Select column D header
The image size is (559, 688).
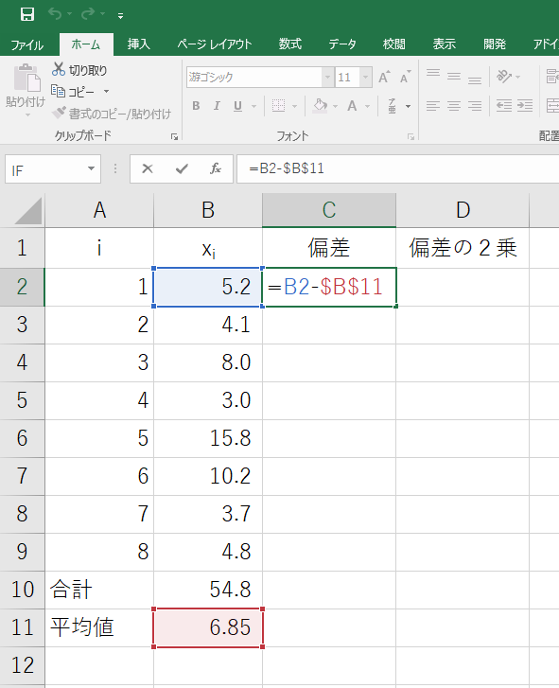tap(463, 210)
